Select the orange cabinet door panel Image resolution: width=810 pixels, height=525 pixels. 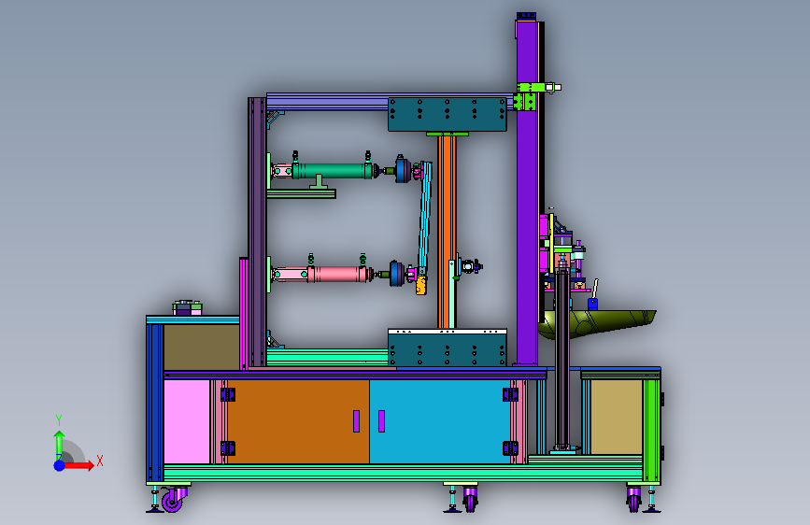tap(298, 421)
